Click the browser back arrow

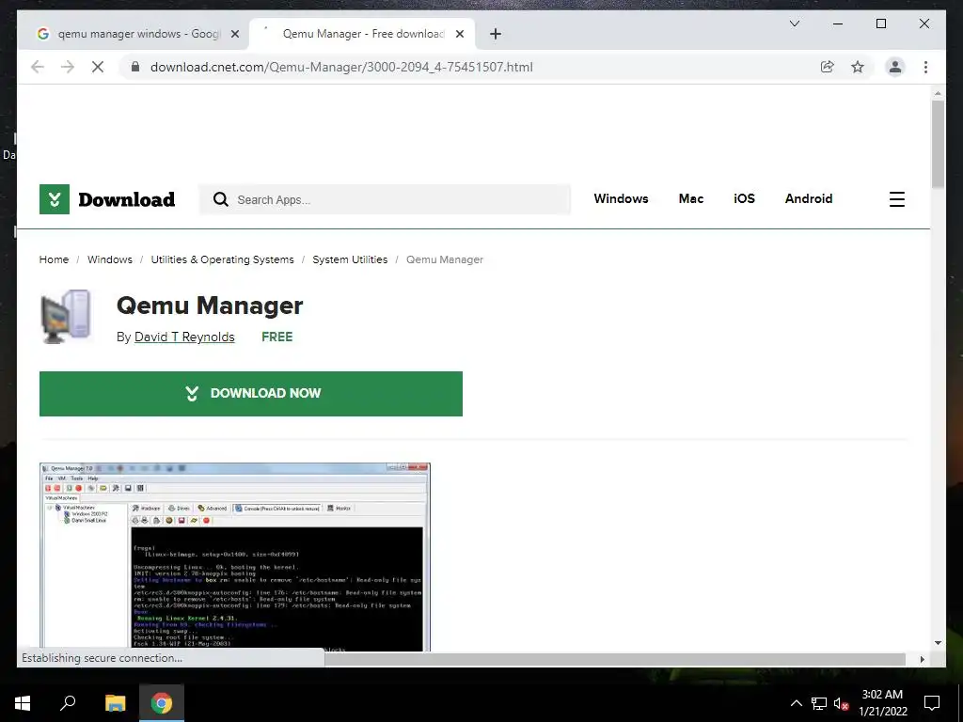pyautogui.click(x=38, y=67)
